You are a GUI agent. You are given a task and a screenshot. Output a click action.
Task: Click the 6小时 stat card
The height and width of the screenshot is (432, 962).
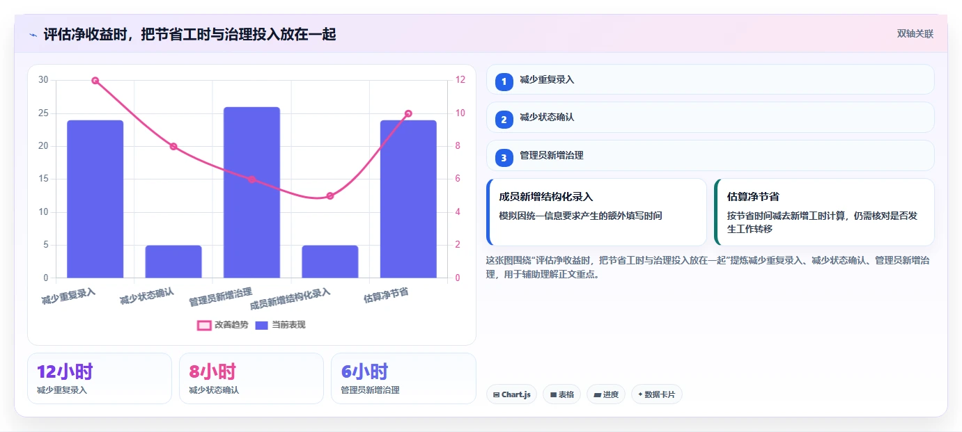coord(403,378)
